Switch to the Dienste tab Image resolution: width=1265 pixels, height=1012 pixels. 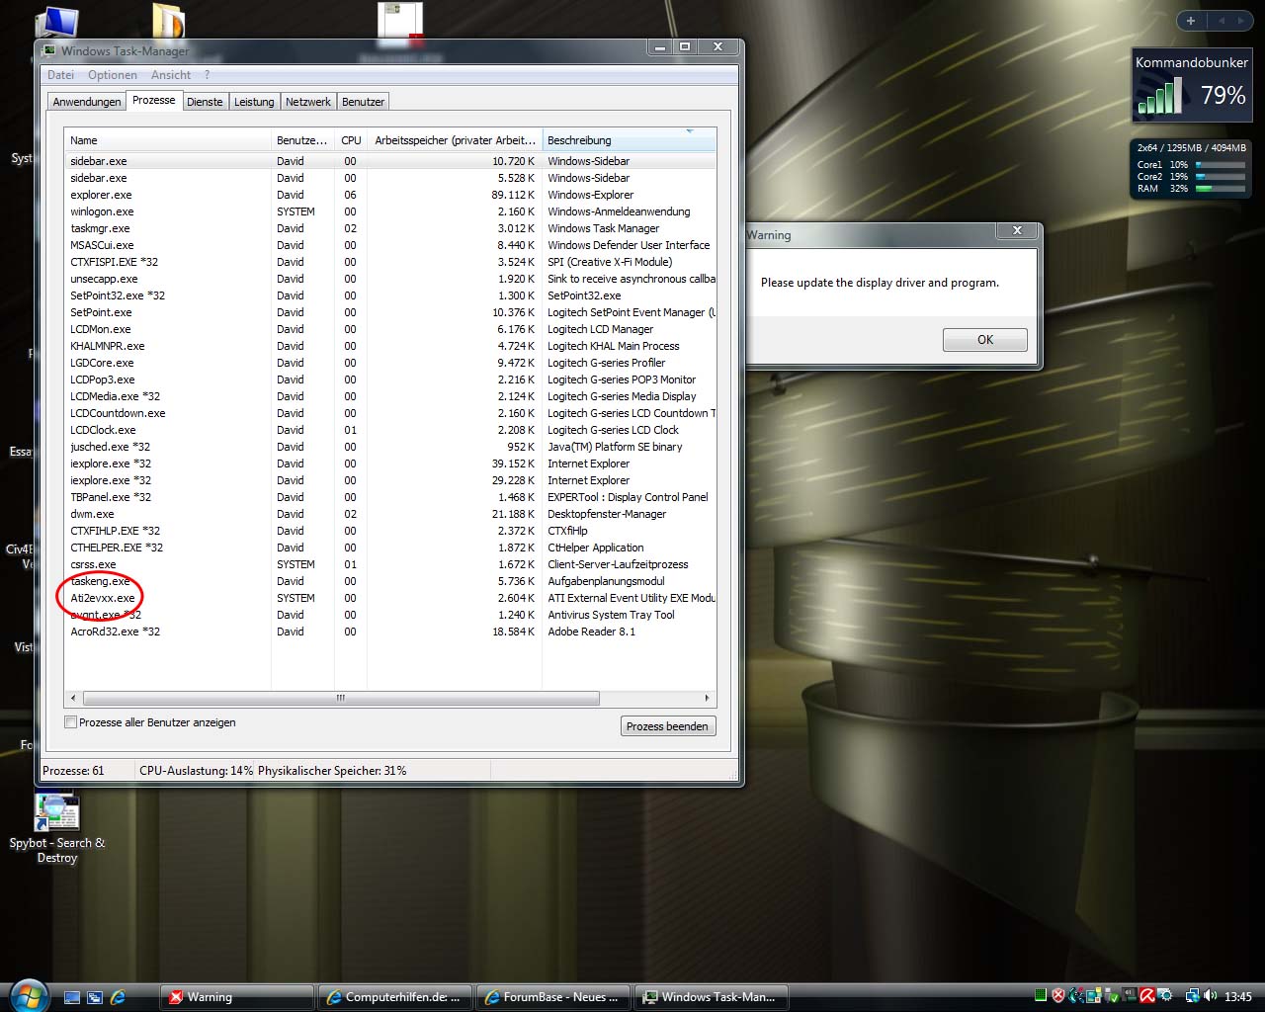point(205,102)
